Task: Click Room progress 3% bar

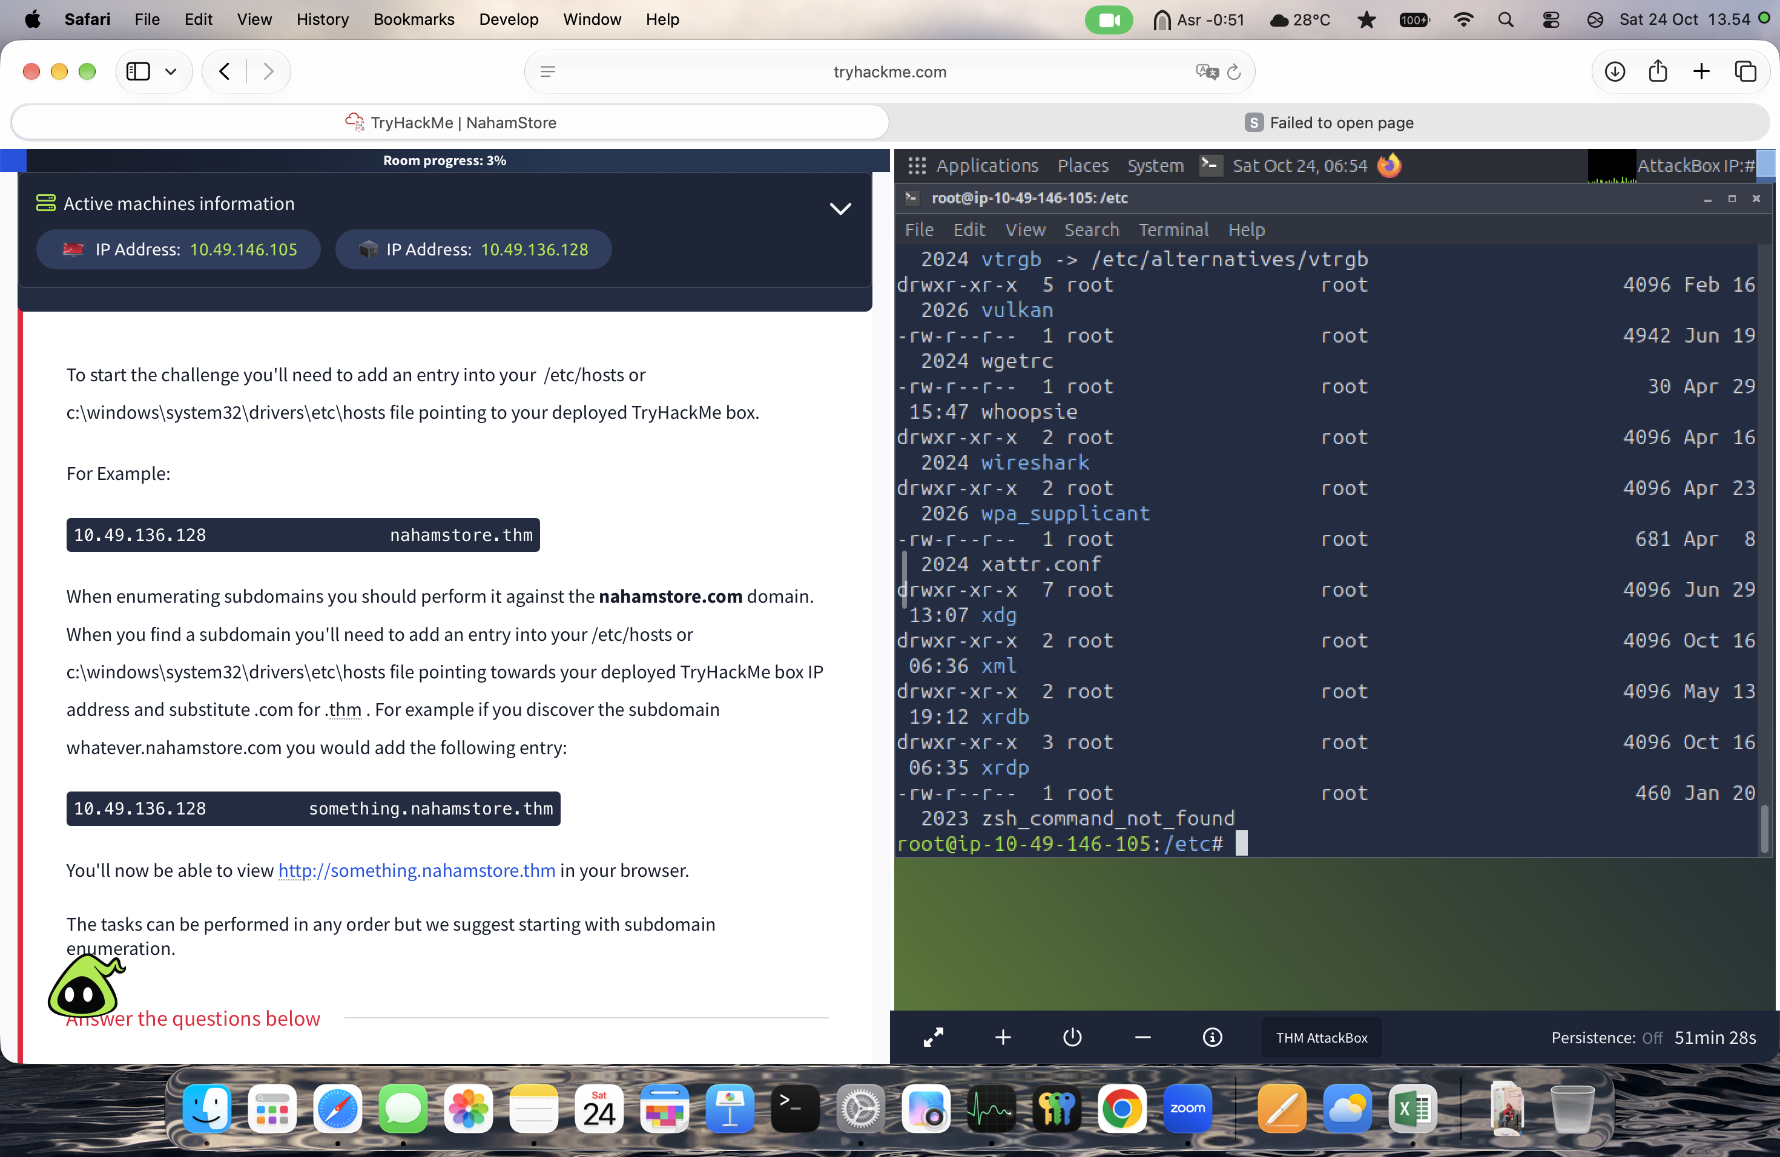Action: 444,161
